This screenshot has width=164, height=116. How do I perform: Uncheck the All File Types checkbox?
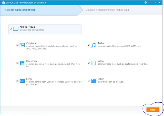click(x=11, y=29)
